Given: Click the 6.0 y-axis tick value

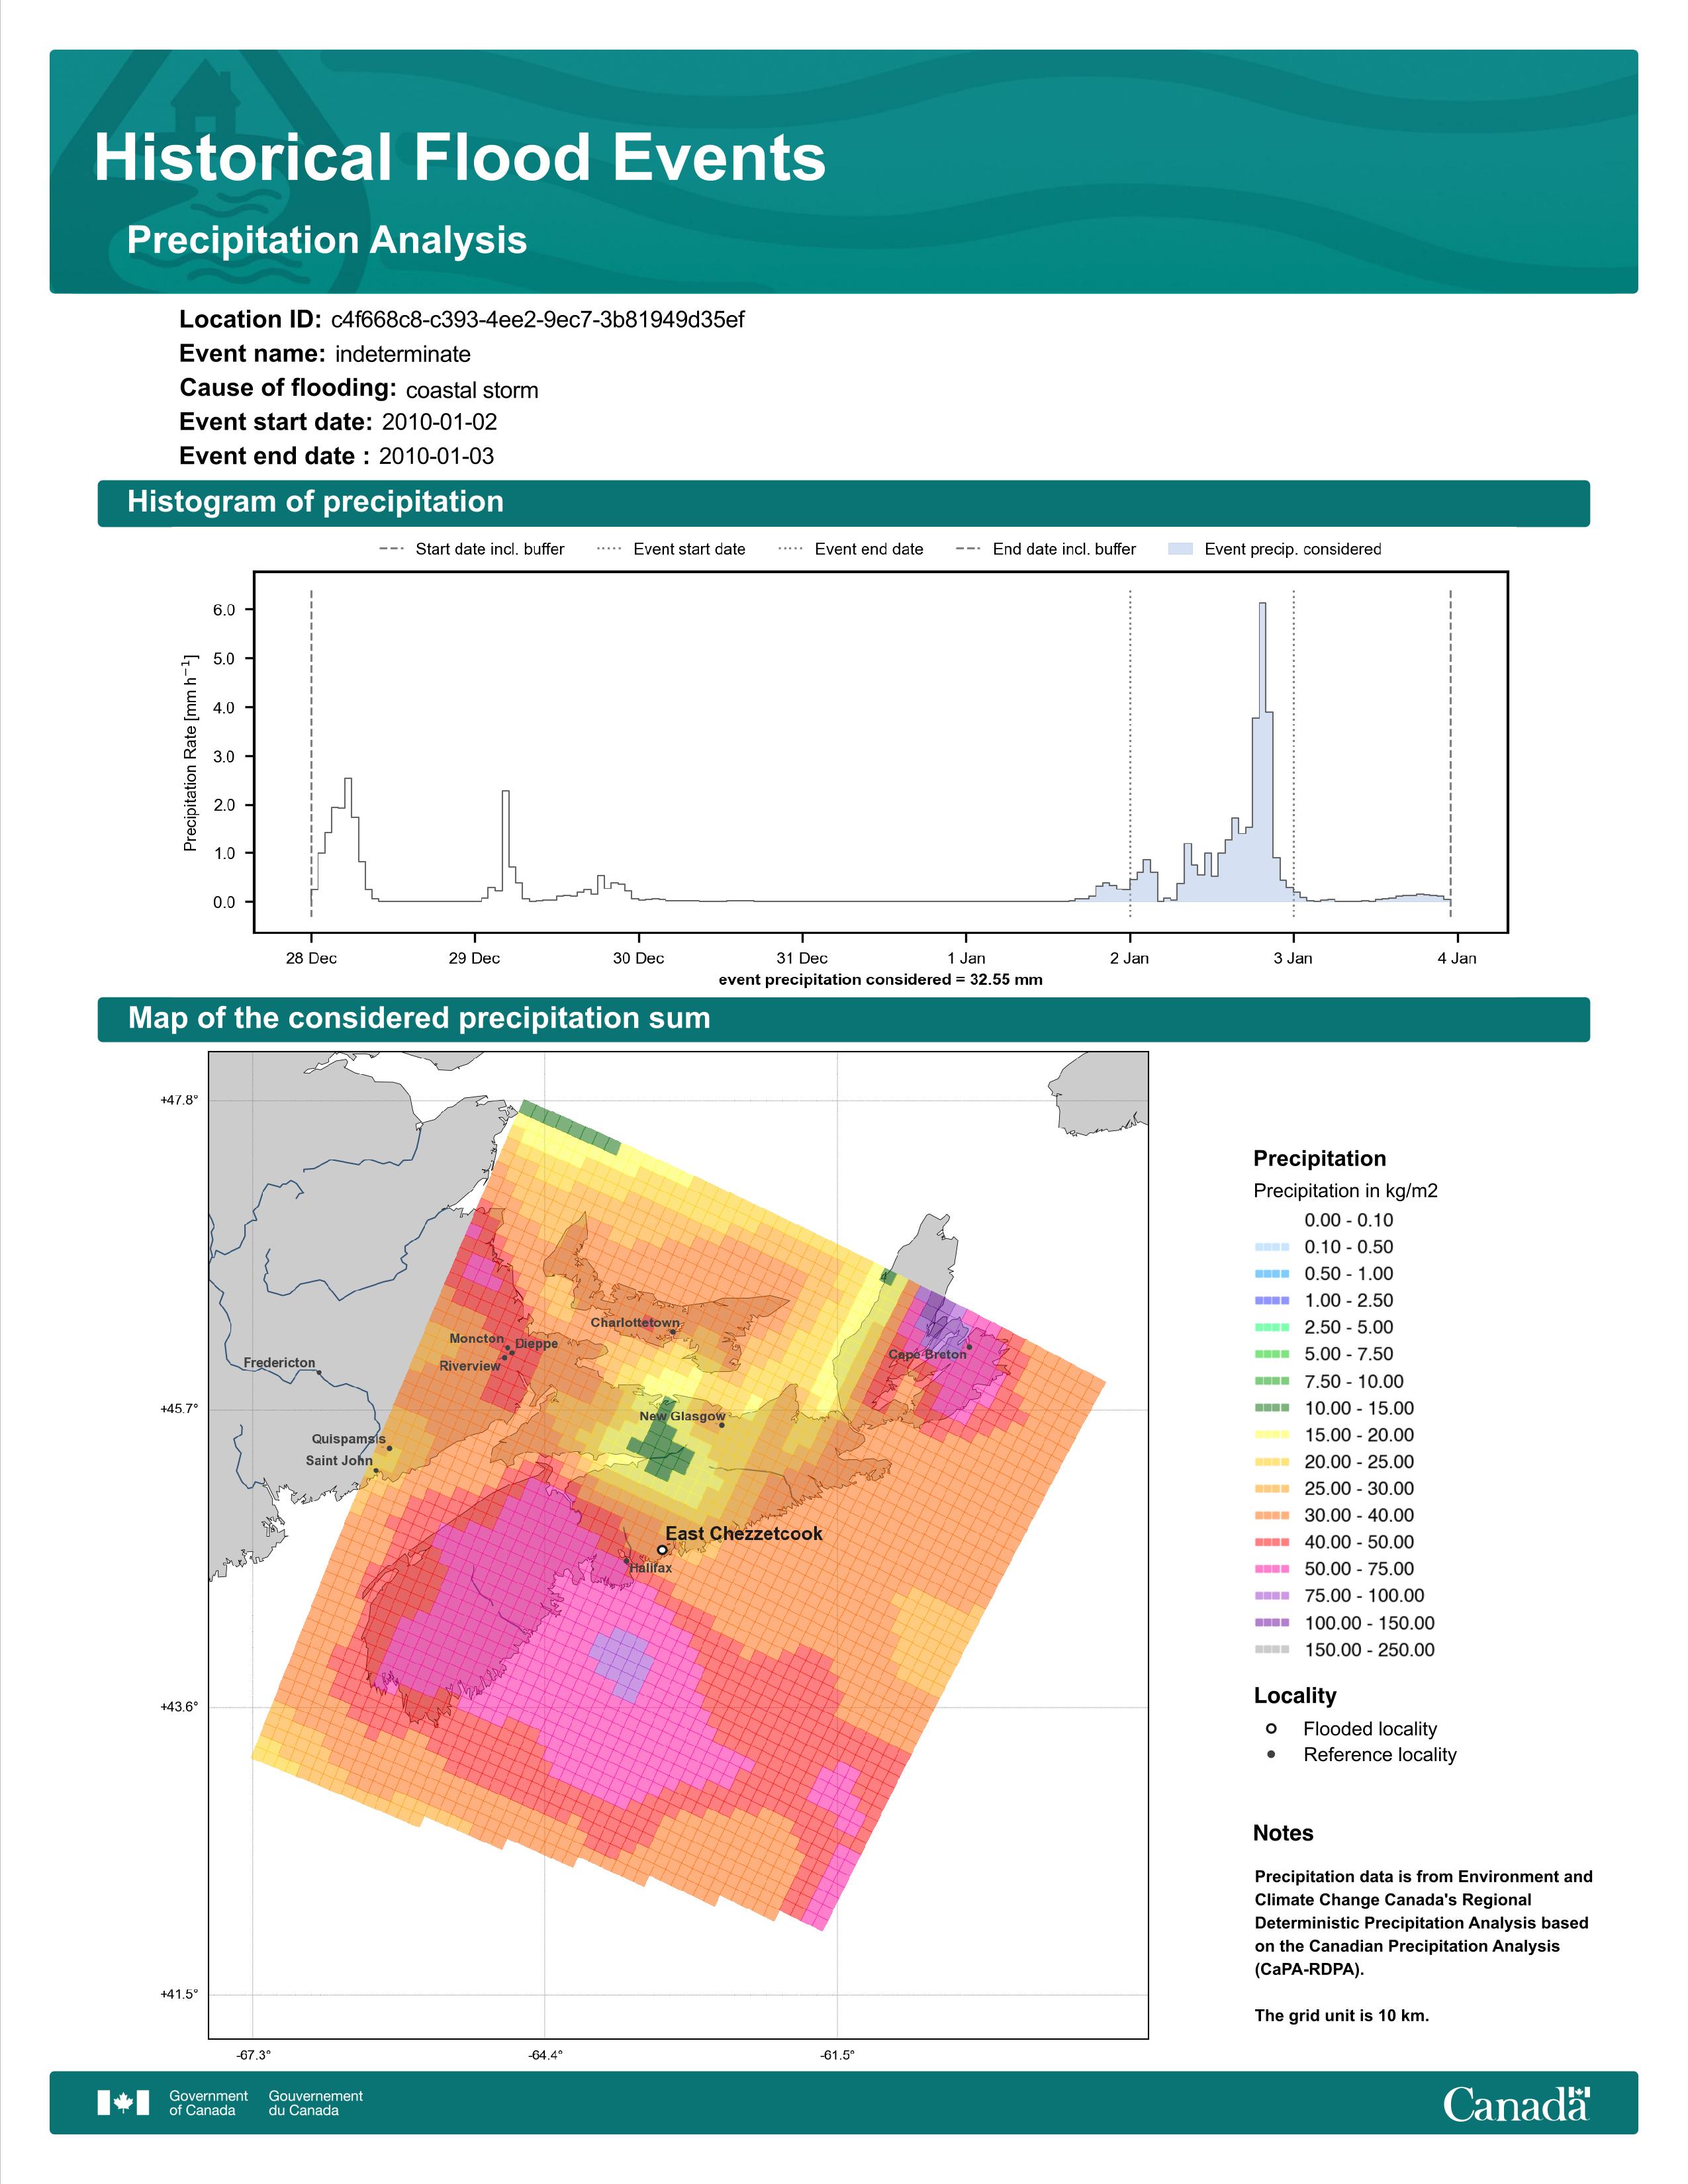Looking at the screenshot, I should [x=224, y=610].
